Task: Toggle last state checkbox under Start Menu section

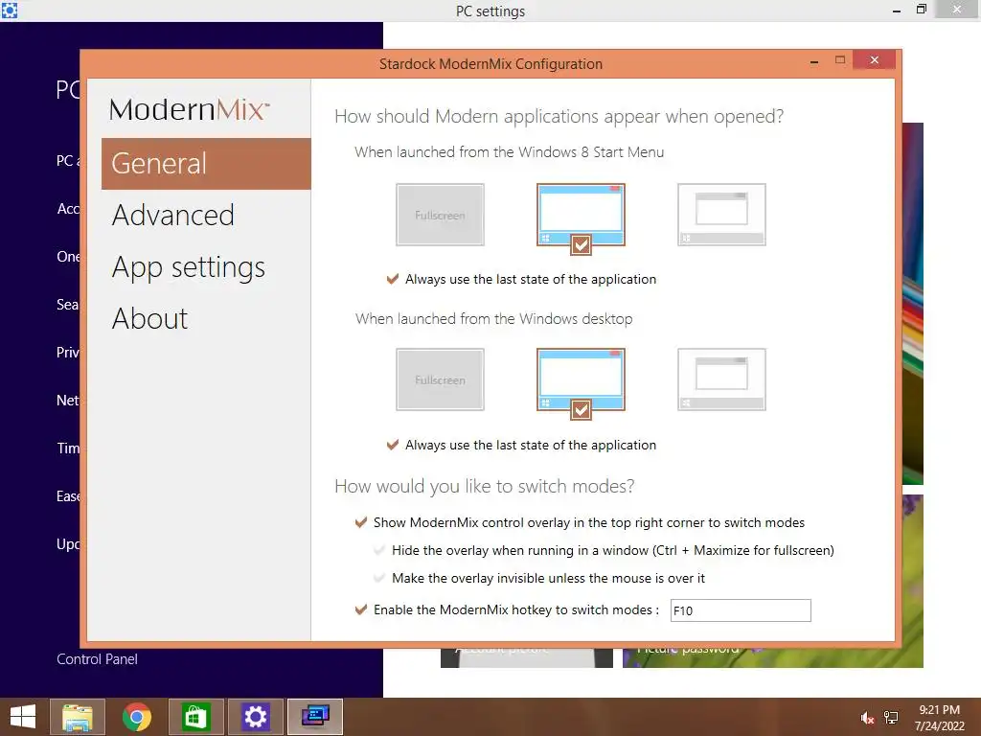Action: [392, 279]
